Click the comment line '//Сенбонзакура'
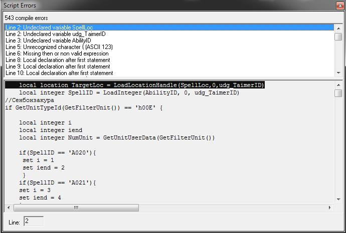This screenshot has width=346, height=233. coord(30,100)
